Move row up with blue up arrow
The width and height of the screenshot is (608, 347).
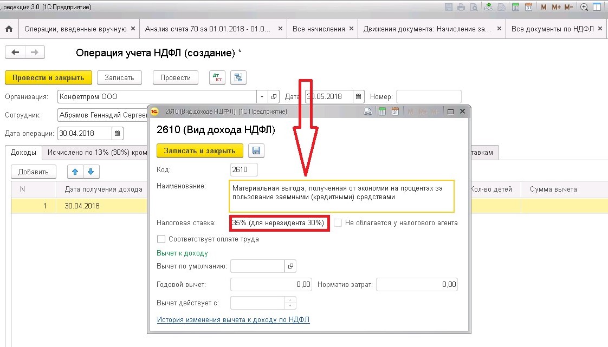[x=75, y=172]
